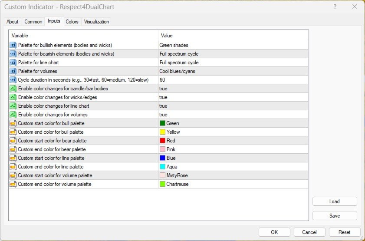Pick the Blue color swatch
365x241 pixels.
coord(162,158)
